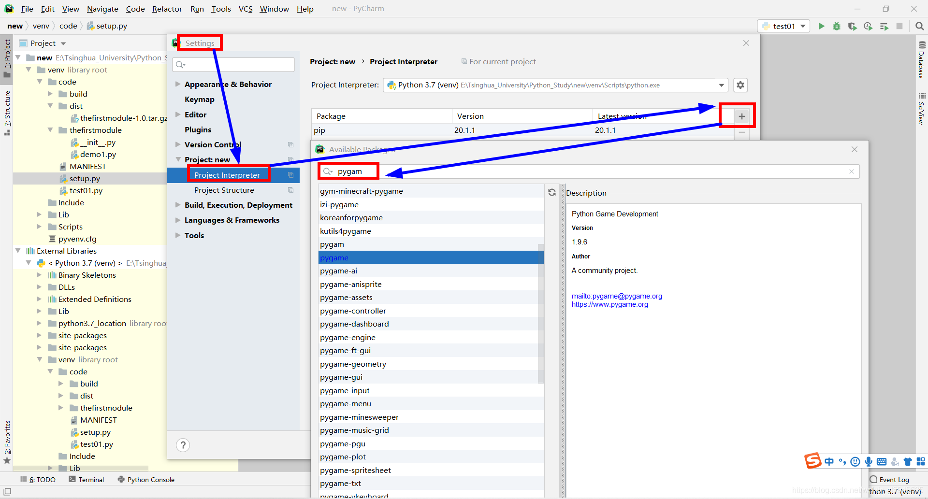The image size is (928, 499).
Task: Collapse the External Libraries node
Action: point(18,251)
